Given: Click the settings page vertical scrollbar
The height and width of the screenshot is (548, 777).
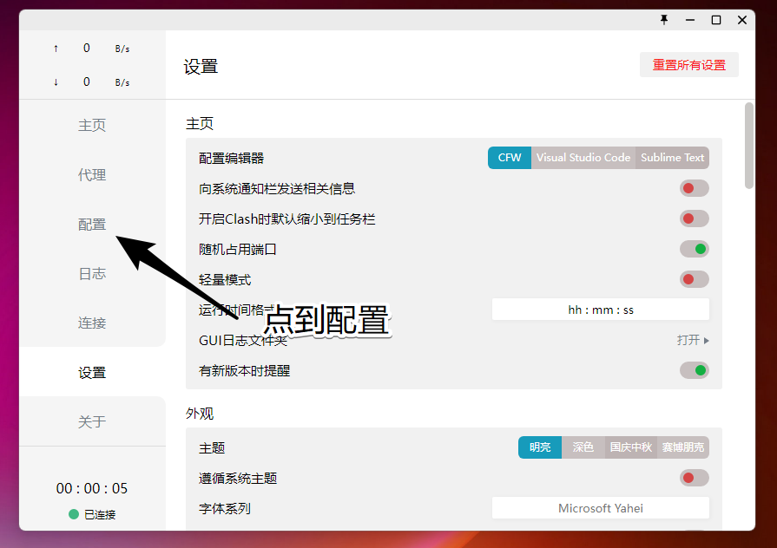Looking at the screenshot, I should click(x=749, y=145).
